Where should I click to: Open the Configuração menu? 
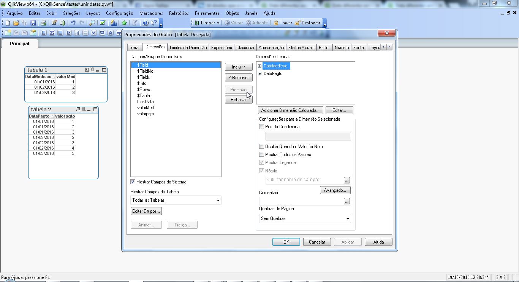pyautogui.click(x=120, y=13)
